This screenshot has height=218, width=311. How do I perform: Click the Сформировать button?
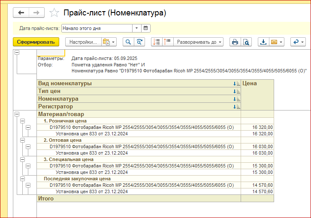pyautogui.click(x=36, y=42)
